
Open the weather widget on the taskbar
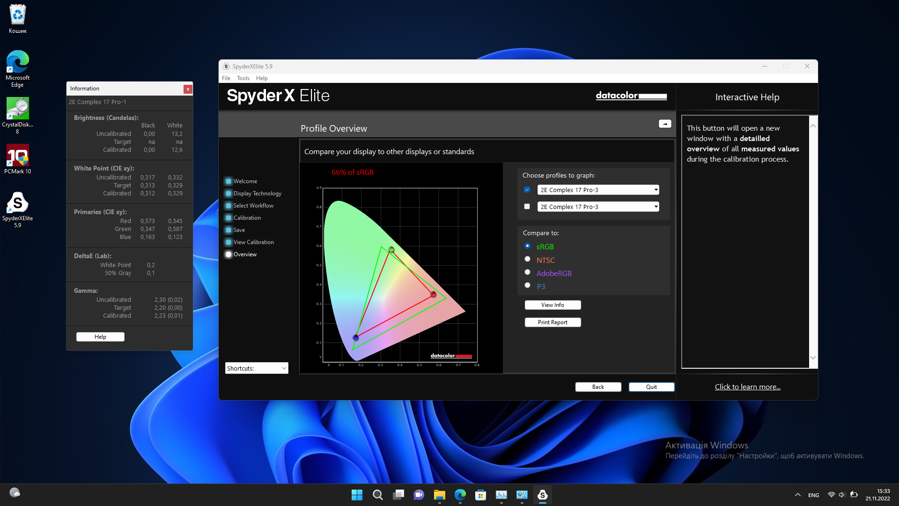[x=15, y=492]
